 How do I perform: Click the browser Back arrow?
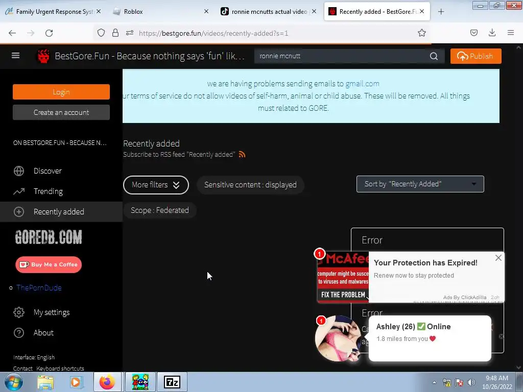pos(12,33)
